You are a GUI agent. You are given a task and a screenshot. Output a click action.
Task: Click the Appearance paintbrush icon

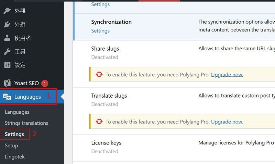click(7, 11)
